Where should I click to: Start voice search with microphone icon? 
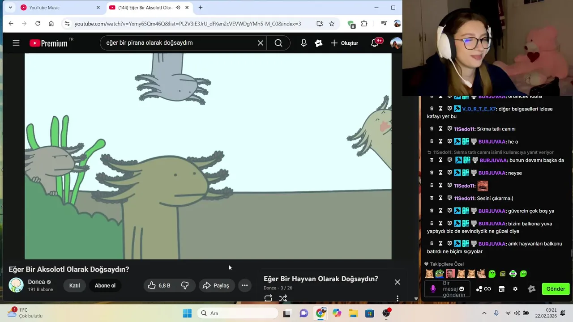pos(304,43)
